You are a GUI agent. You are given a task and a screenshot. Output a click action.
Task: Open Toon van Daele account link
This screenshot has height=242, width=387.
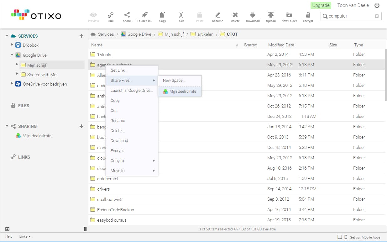point(353,5)
